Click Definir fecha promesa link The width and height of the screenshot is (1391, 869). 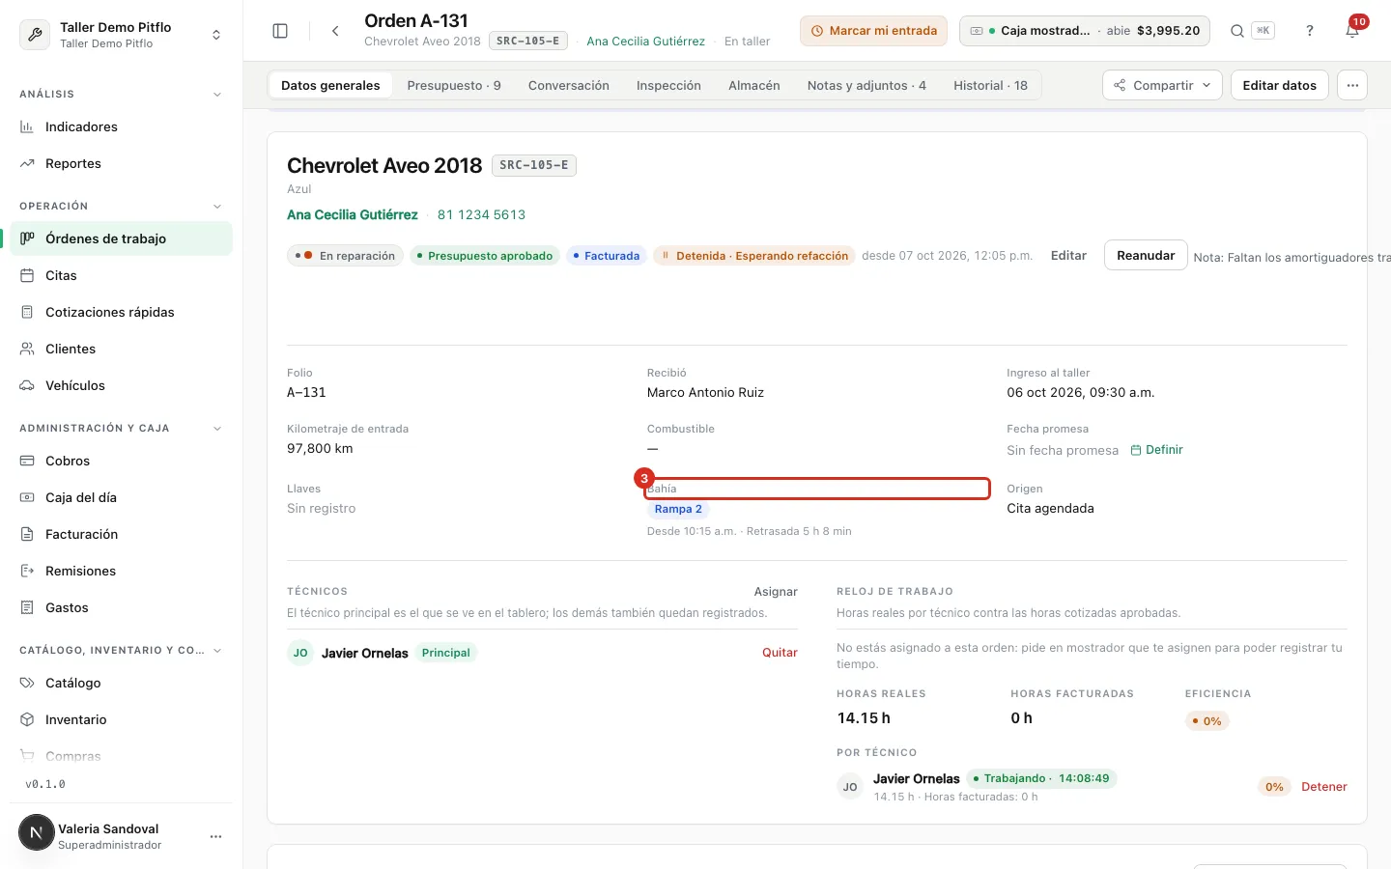1156,450
